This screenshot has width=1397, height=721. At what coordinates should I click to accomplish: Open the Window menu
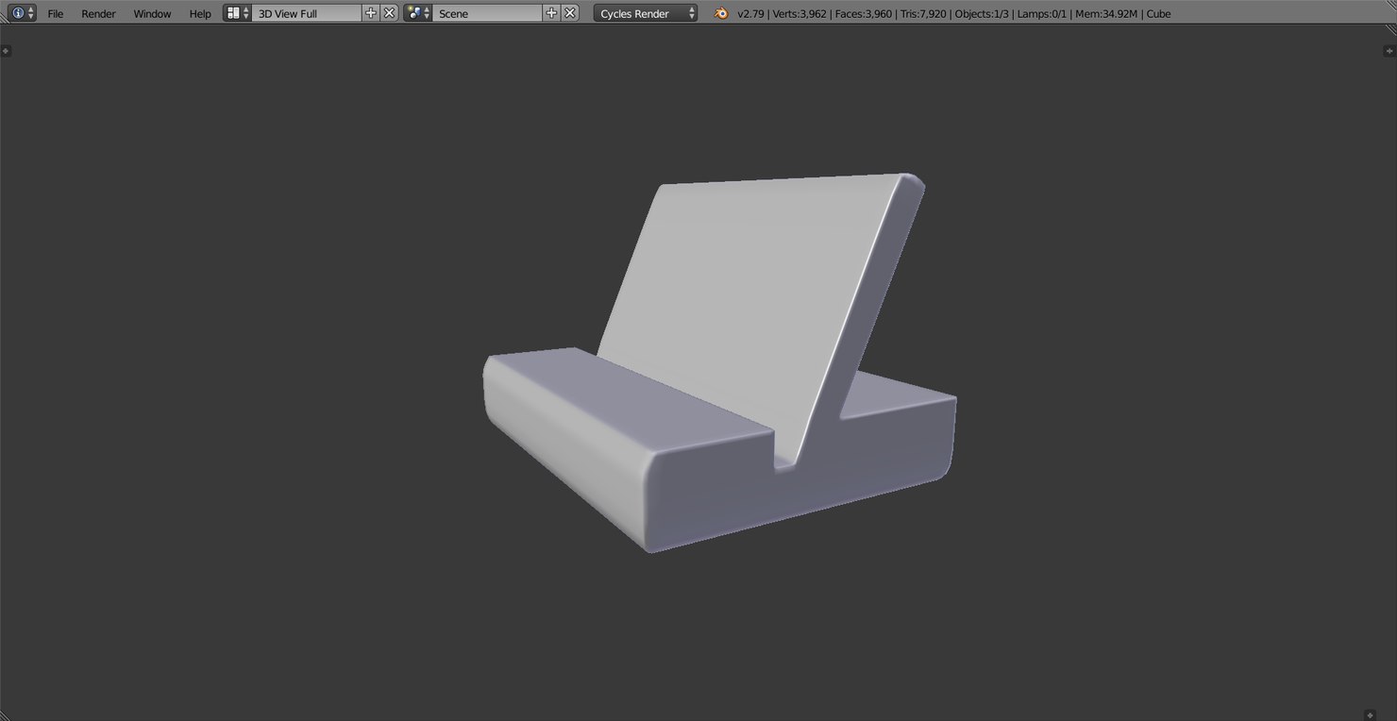pos(151,13)
